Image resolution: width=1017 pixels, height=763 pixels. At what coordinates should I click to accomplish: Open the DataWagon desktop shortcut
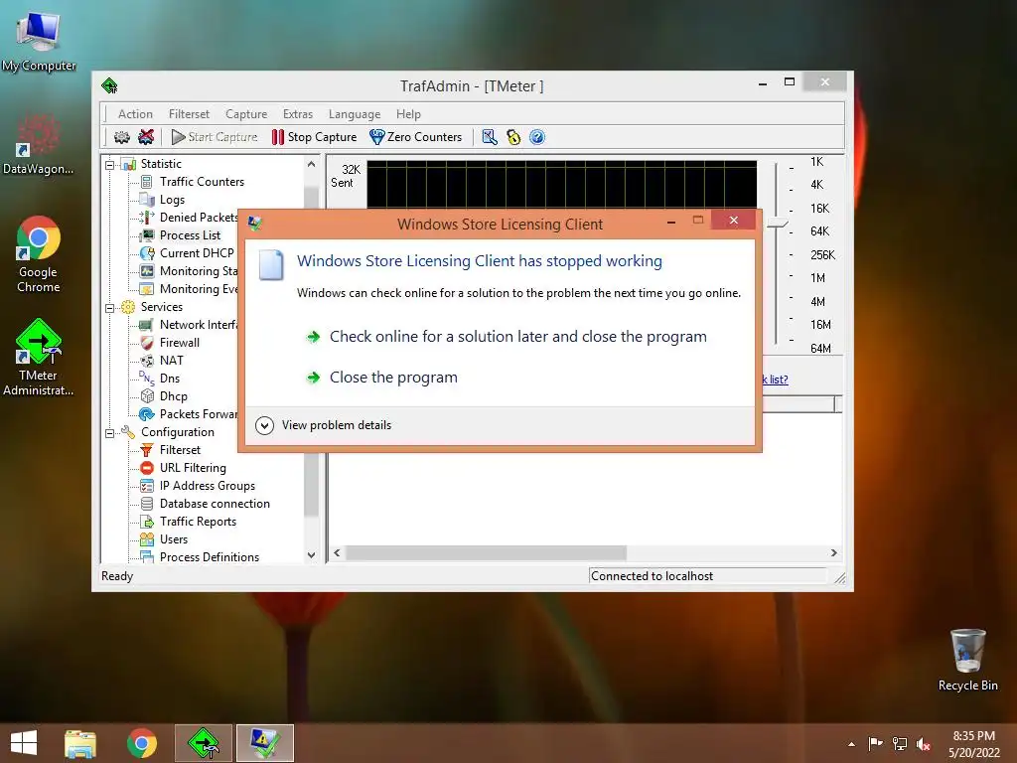click(38, 144)
